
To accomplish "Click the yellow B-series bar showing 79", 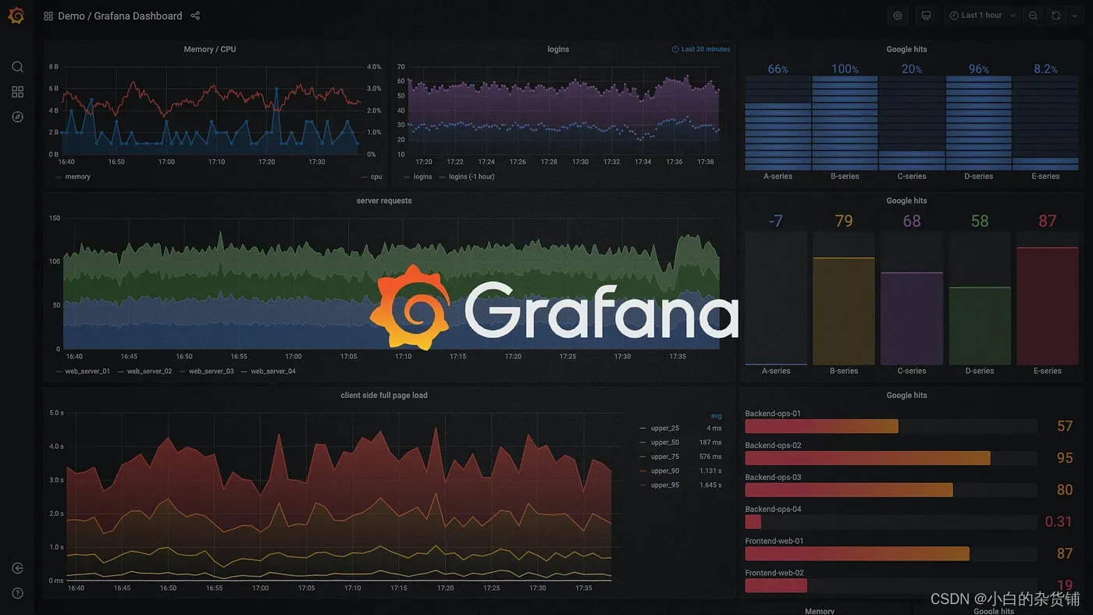I will [844, 311].
